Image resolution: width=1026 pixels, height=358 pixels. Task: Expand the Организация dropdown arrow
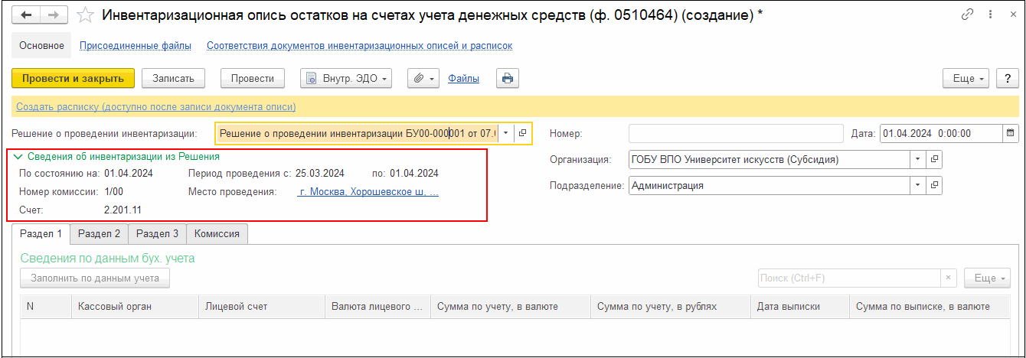(918, 159)
